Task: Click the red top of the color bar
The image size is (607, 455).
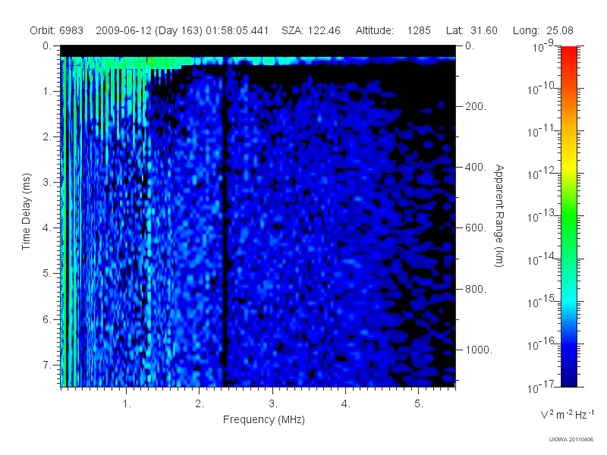Action: [x=568, y=52]
